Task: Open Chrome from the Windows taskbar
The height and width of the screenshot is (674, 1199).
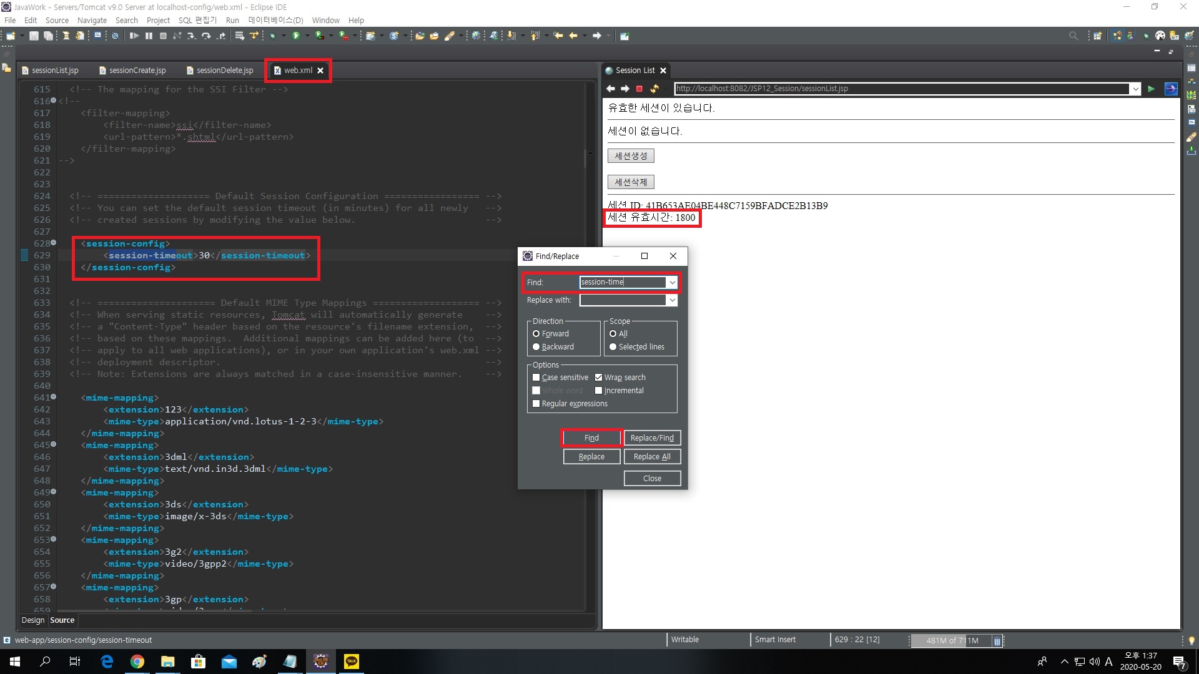Action: 137,662
